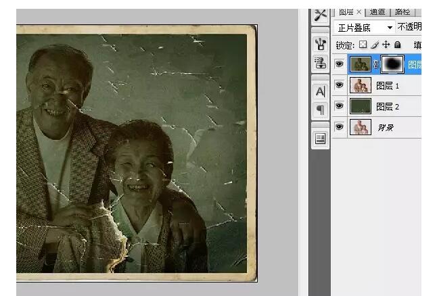Toggle lock image pixels brush icon
Screen dimensions: 435x296
pyautogui.click(x=375, y=45)
